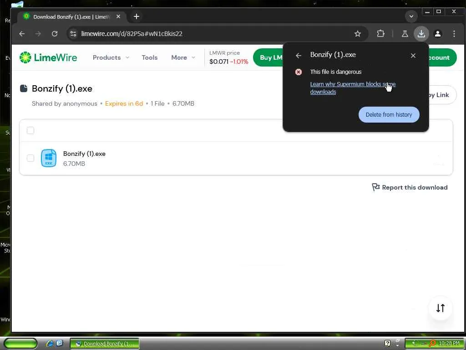
Task: Toggle the Downloads toolbar icon
Action: point(421,34)
